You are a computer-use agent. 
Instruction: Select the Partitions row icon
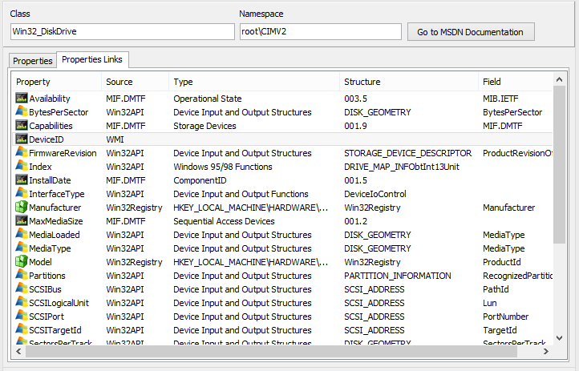pyautogui.click(x=22, y=276)
